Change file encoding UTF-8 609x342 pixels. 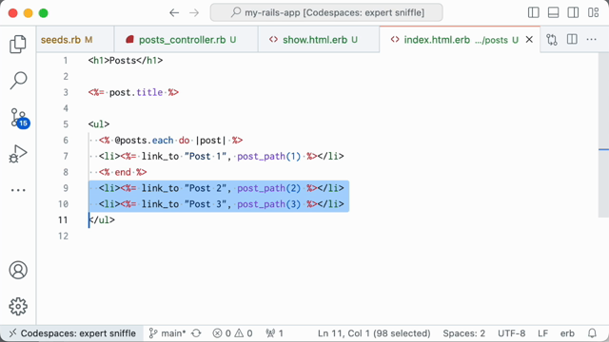[512, 333]
